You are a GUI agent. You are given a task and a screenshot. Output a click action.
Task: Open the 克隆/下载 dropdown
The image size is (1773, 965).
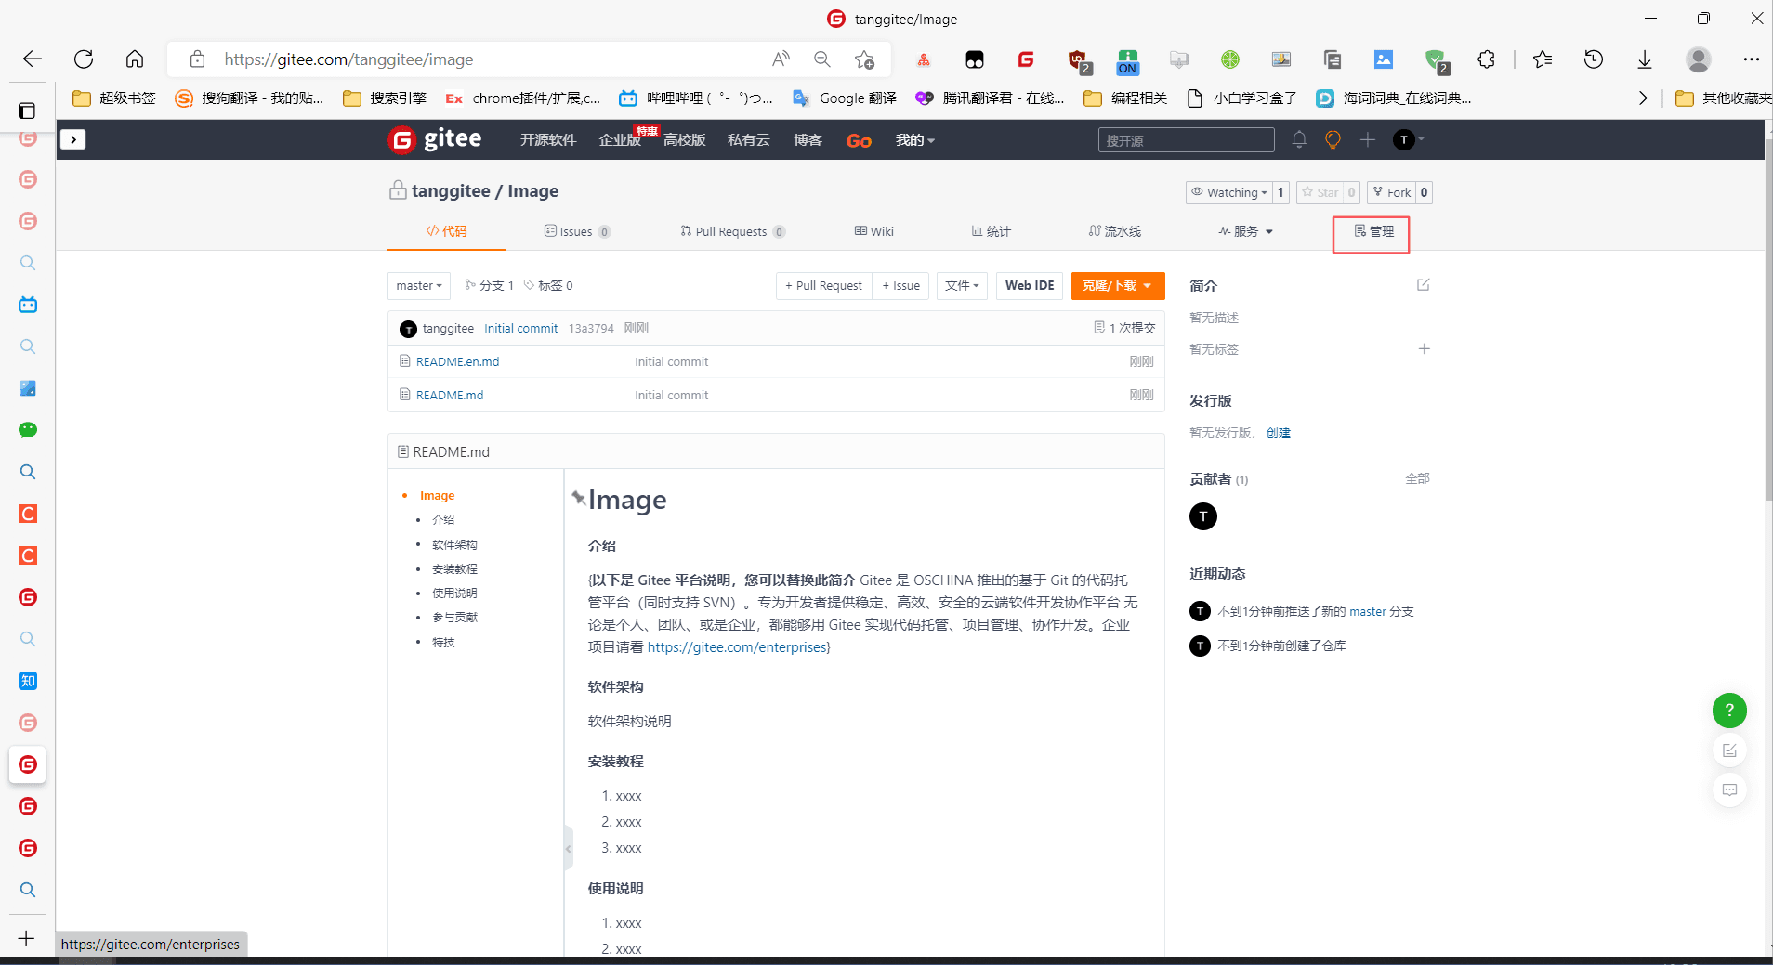[x=1117, y=286]
